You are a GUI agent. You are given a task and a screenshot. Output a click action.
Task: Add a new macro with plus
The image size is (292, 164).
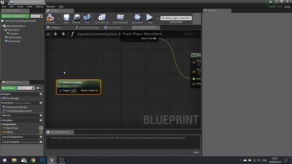41,115
